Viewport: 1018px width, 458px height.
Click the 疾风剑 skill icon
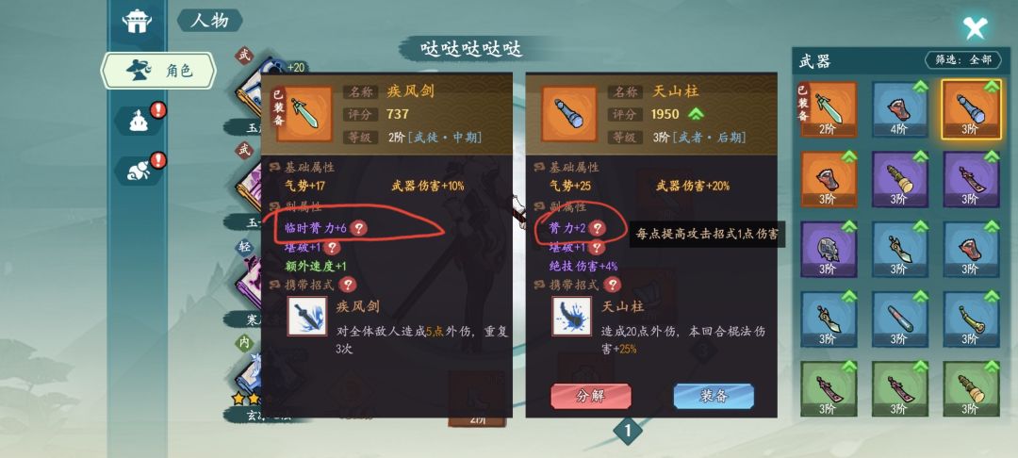tap(307, 316)
